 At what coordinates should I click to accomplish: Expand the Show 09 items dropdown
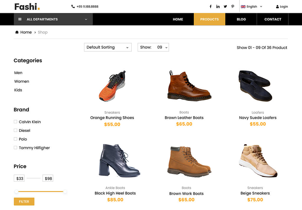click(153, 47)
